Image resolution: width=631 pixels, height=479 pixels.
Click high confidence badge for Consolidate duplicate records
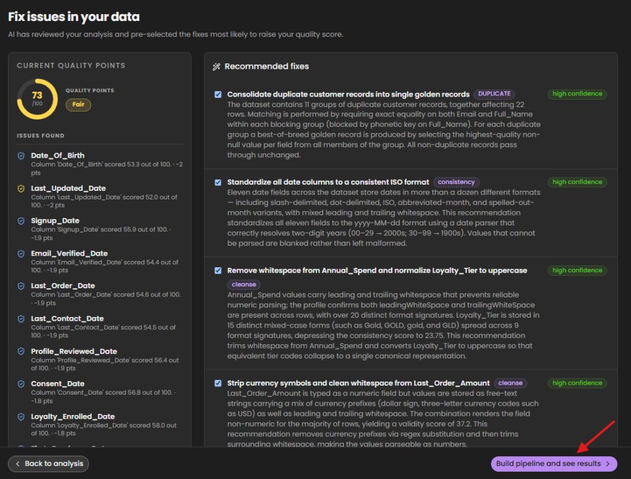tap(577, 94)
